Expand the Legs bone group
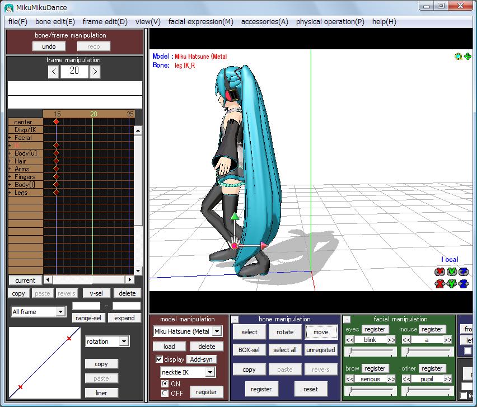Image resolution: width=477 pixels, height=407 pixels. (10, 193)
